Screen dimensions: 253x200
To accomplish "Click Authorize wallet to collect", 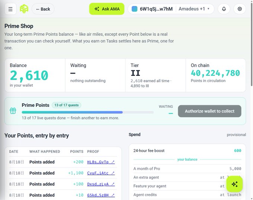I will pyautogui.click(x=209, y=111).
